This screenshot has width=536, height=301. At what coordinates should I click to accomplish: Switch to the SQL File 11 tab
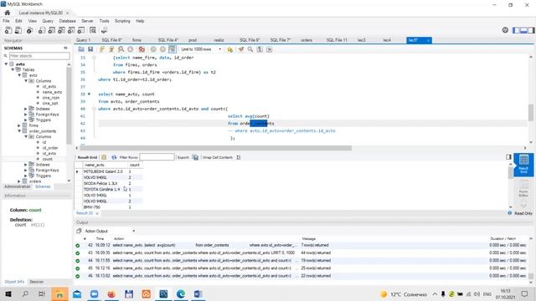click(x=337, y=40)
